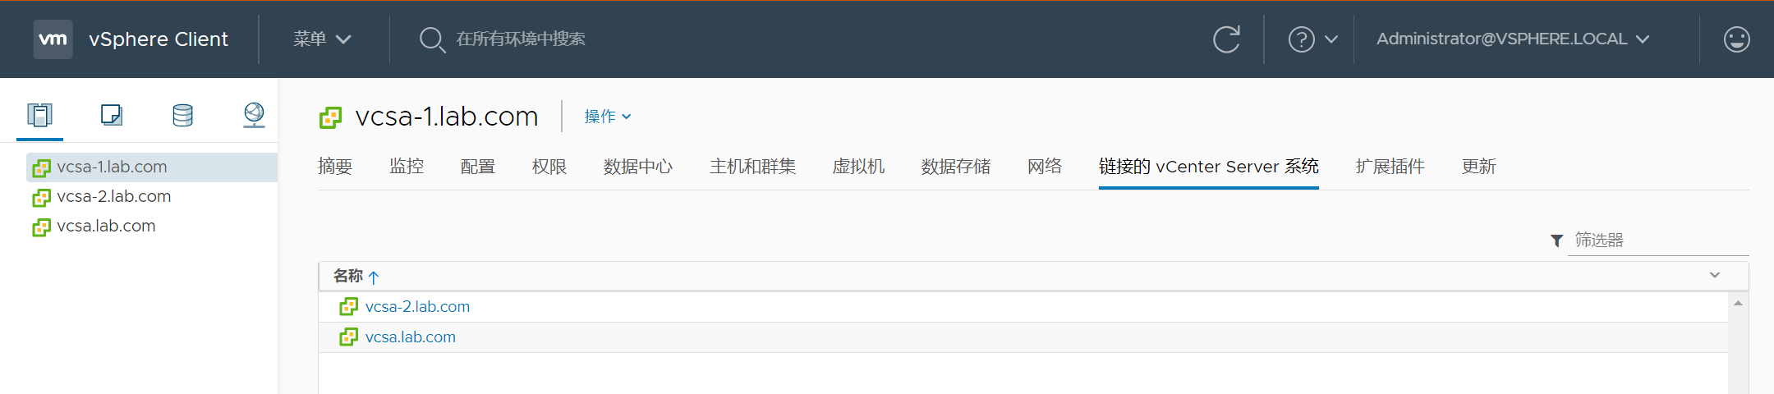This screenshot has height=394, width=1774.
Task: Click vcsa.lab.com row icon in table
Action: click(348, 337)
